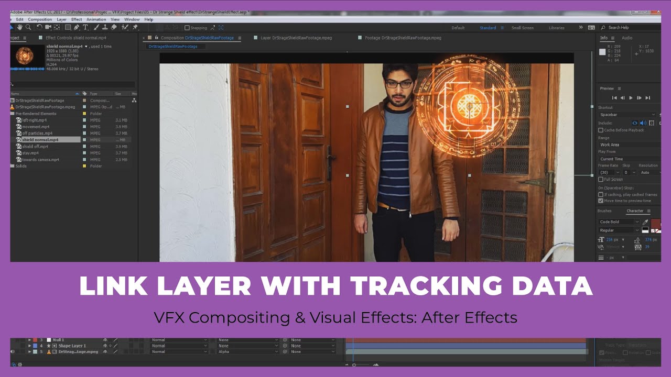Image resolution: width=671 pixels, height=377 pixels.
Task: Open the Preview panel menu icon
Action: coord(619,88)
